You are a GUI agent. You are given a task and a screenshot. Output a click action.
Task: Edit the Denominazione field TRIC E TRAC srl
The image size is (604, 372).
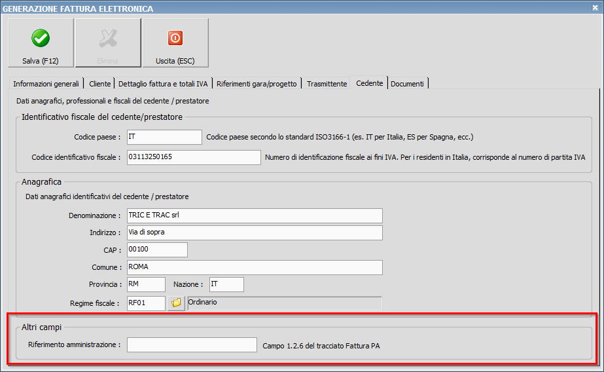[255, 215]
